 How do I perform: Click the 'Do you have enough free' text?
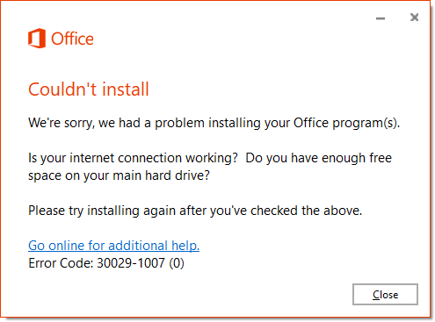318,158
